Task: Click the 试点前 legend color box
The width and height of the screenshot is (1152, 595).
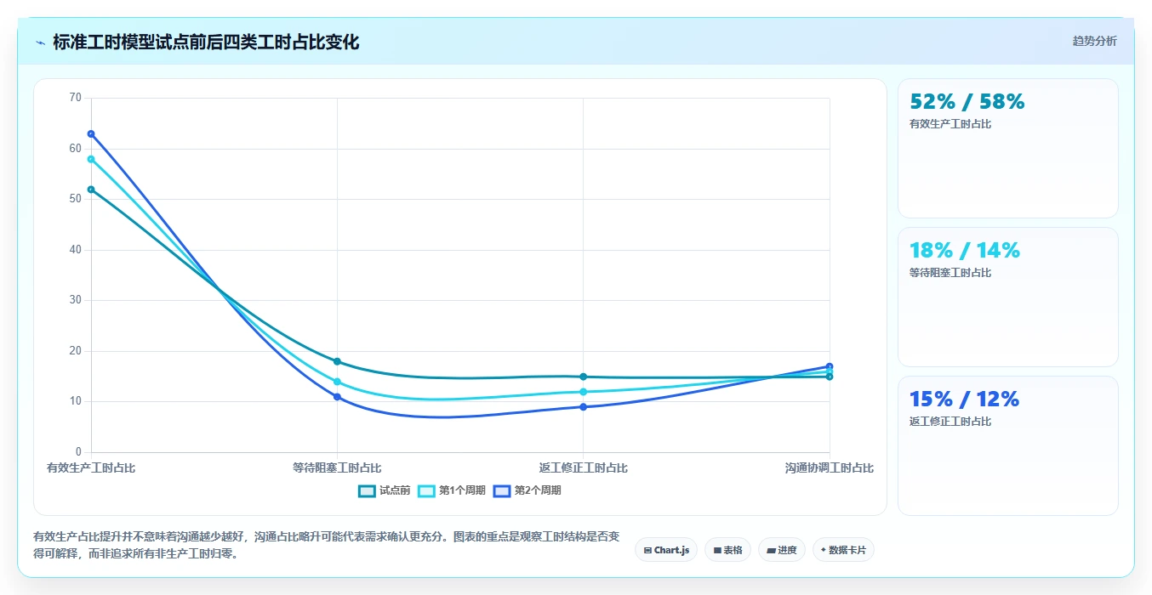Action: click(x=367, y=490)
